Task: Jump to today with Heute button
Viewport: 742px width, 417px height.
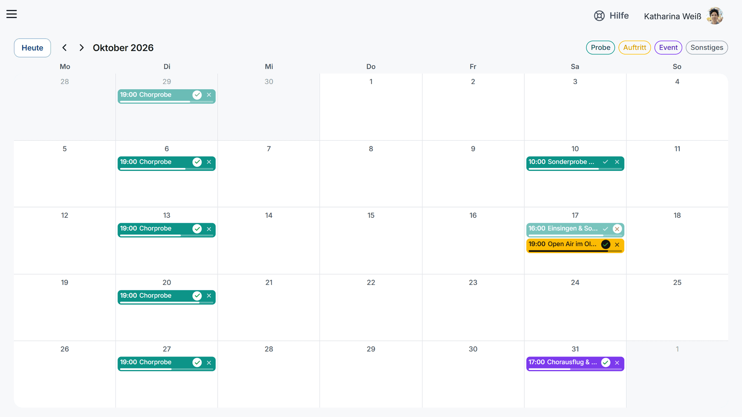Action: 33,48
